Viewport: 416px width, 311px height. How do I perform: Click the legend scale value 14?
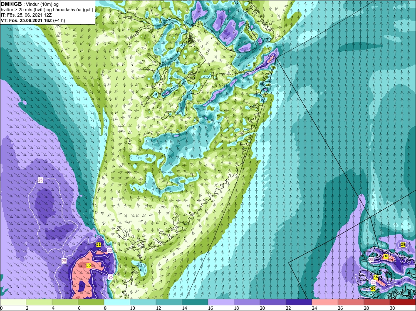pos(184,308)
